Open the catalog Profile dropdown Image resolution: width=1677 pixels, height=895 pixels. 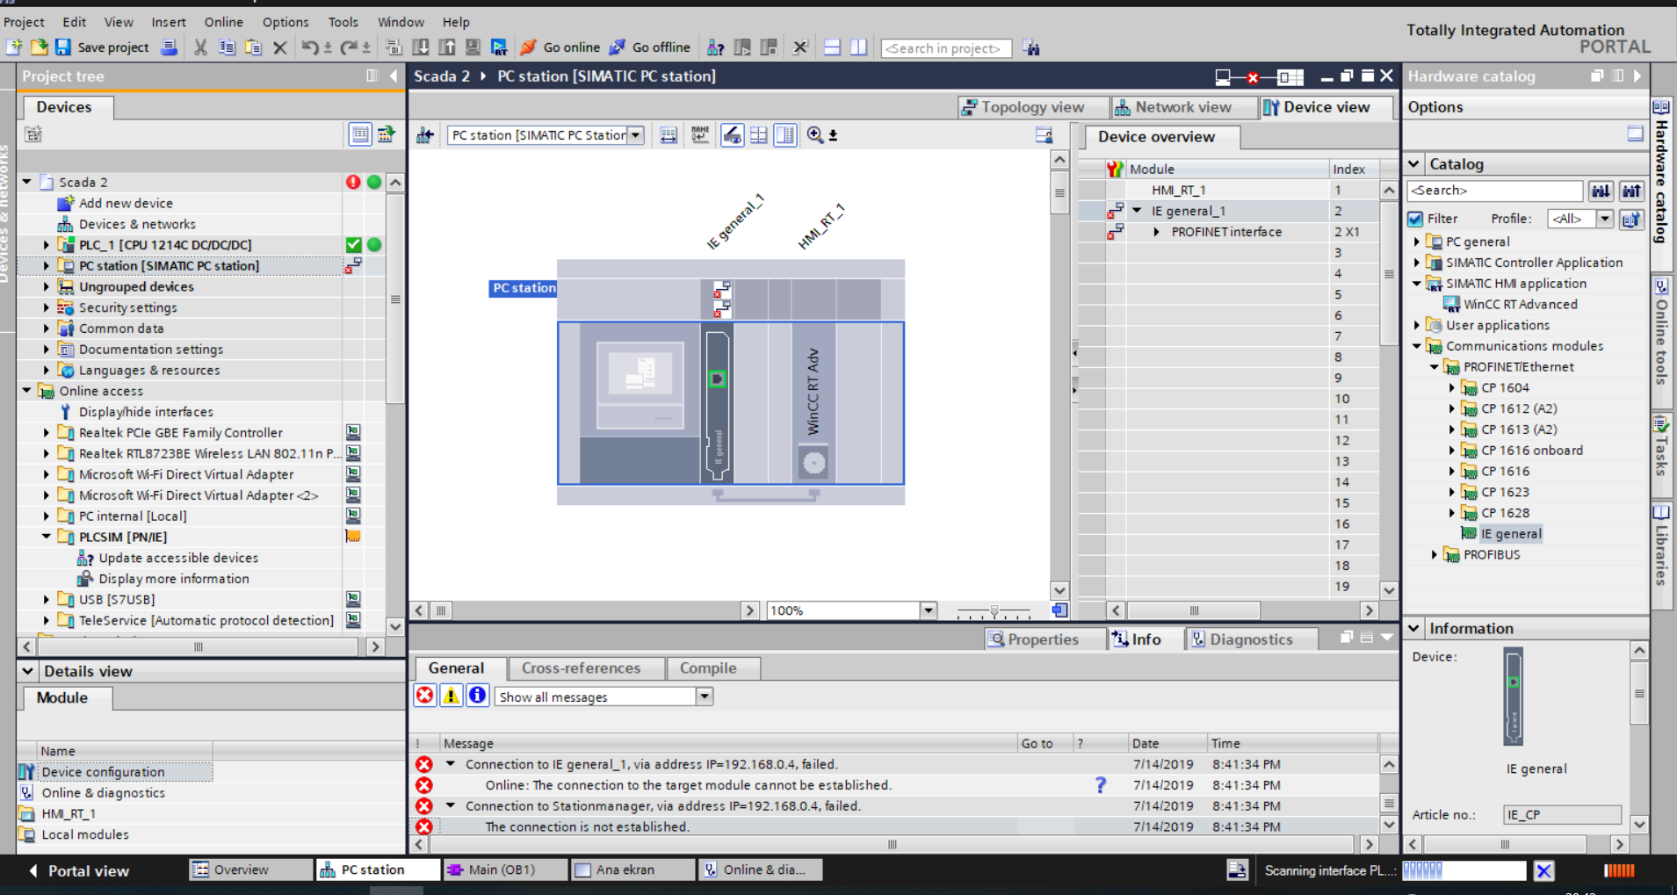[1604, 219]
